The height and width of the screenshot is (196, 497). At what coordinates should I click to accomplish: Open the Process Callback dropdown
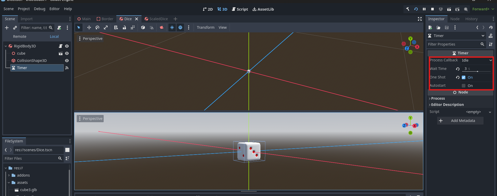click(x=476, y=60)
